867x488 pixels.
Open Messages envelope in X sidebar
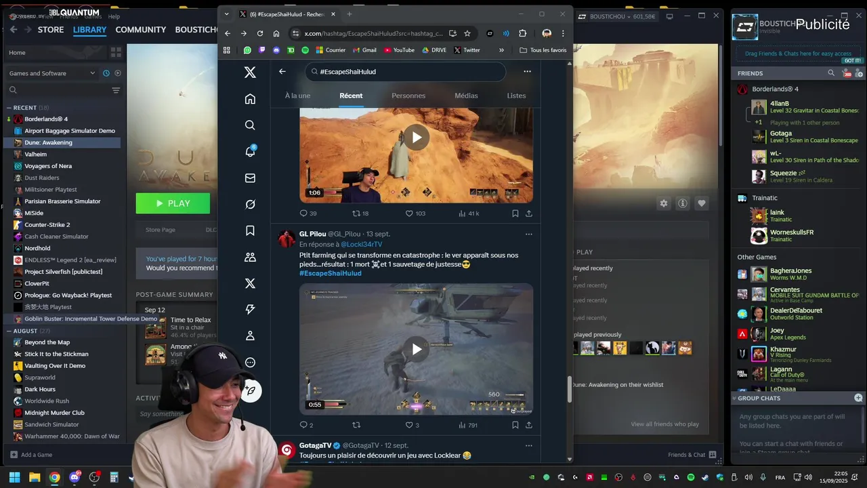pos(250,178)
